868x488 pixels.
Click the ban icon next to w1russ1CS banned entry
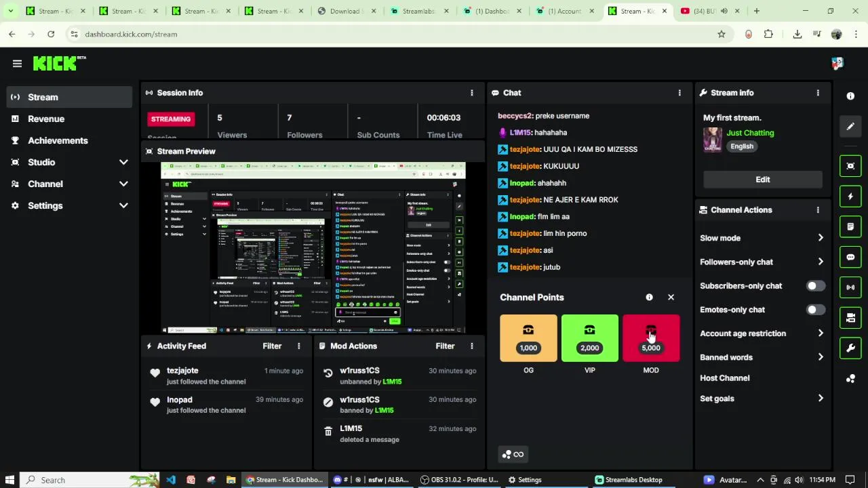tap(328, 402)
